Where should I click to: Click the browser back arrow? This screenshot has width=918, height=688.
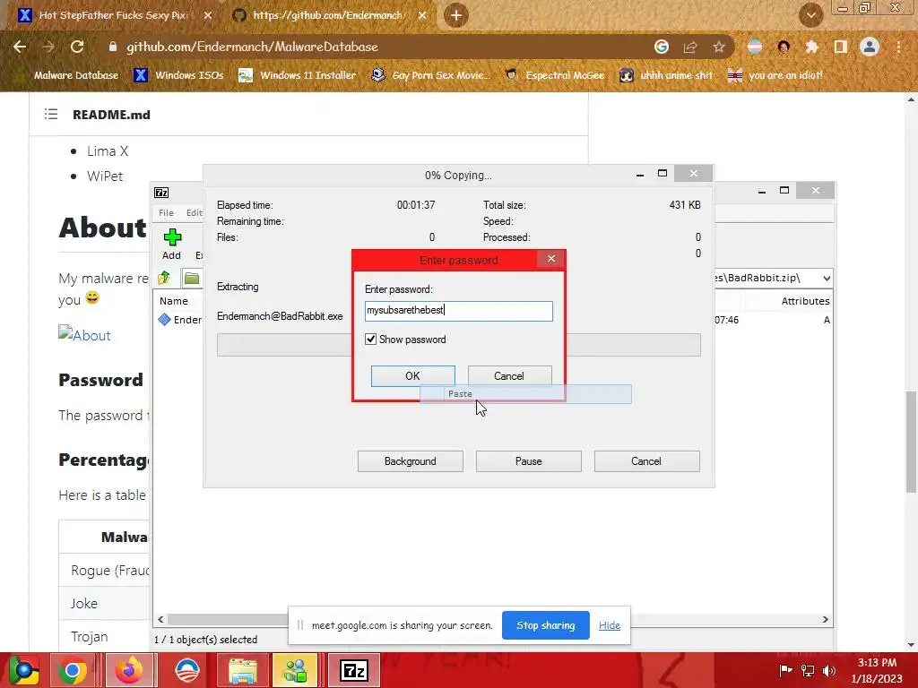[20, 47]
